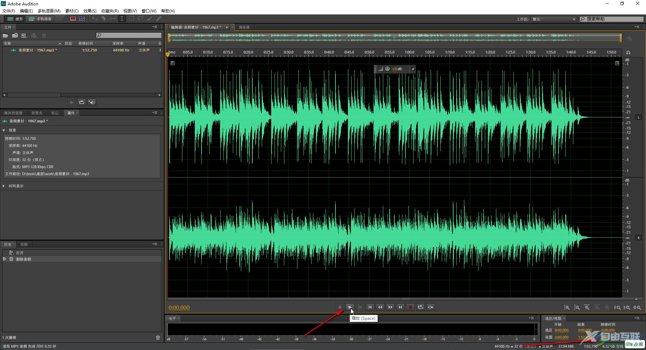
Task: Select the Spot Healing Brush tool
Action: (158, 19)
